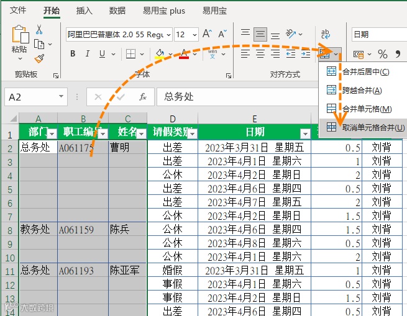407x316 pixels.
Task: Select column E header
Action: coord(254,119)
